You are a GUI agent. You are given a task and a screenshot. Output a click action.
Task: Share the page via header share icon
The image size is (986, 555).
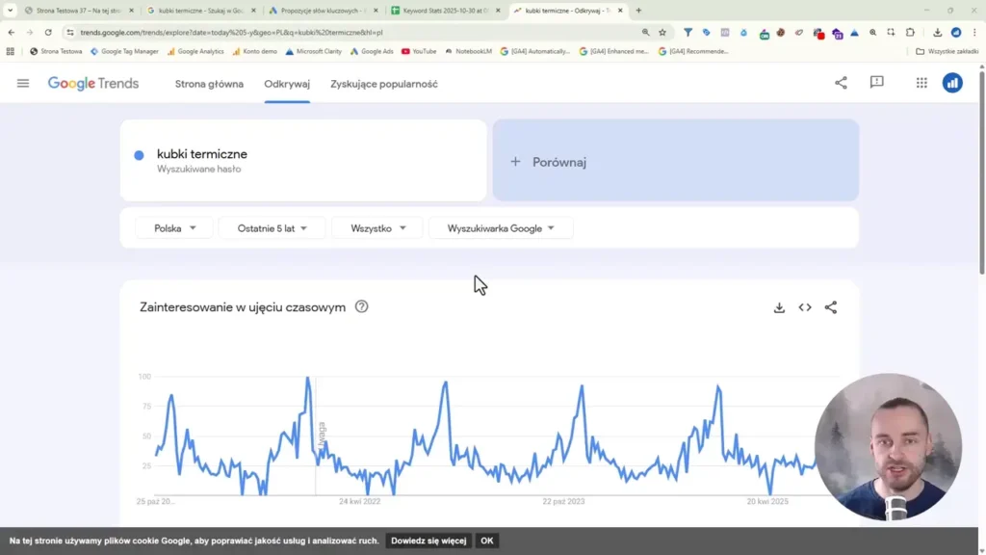pyautogui.click(x=841, y=83)
